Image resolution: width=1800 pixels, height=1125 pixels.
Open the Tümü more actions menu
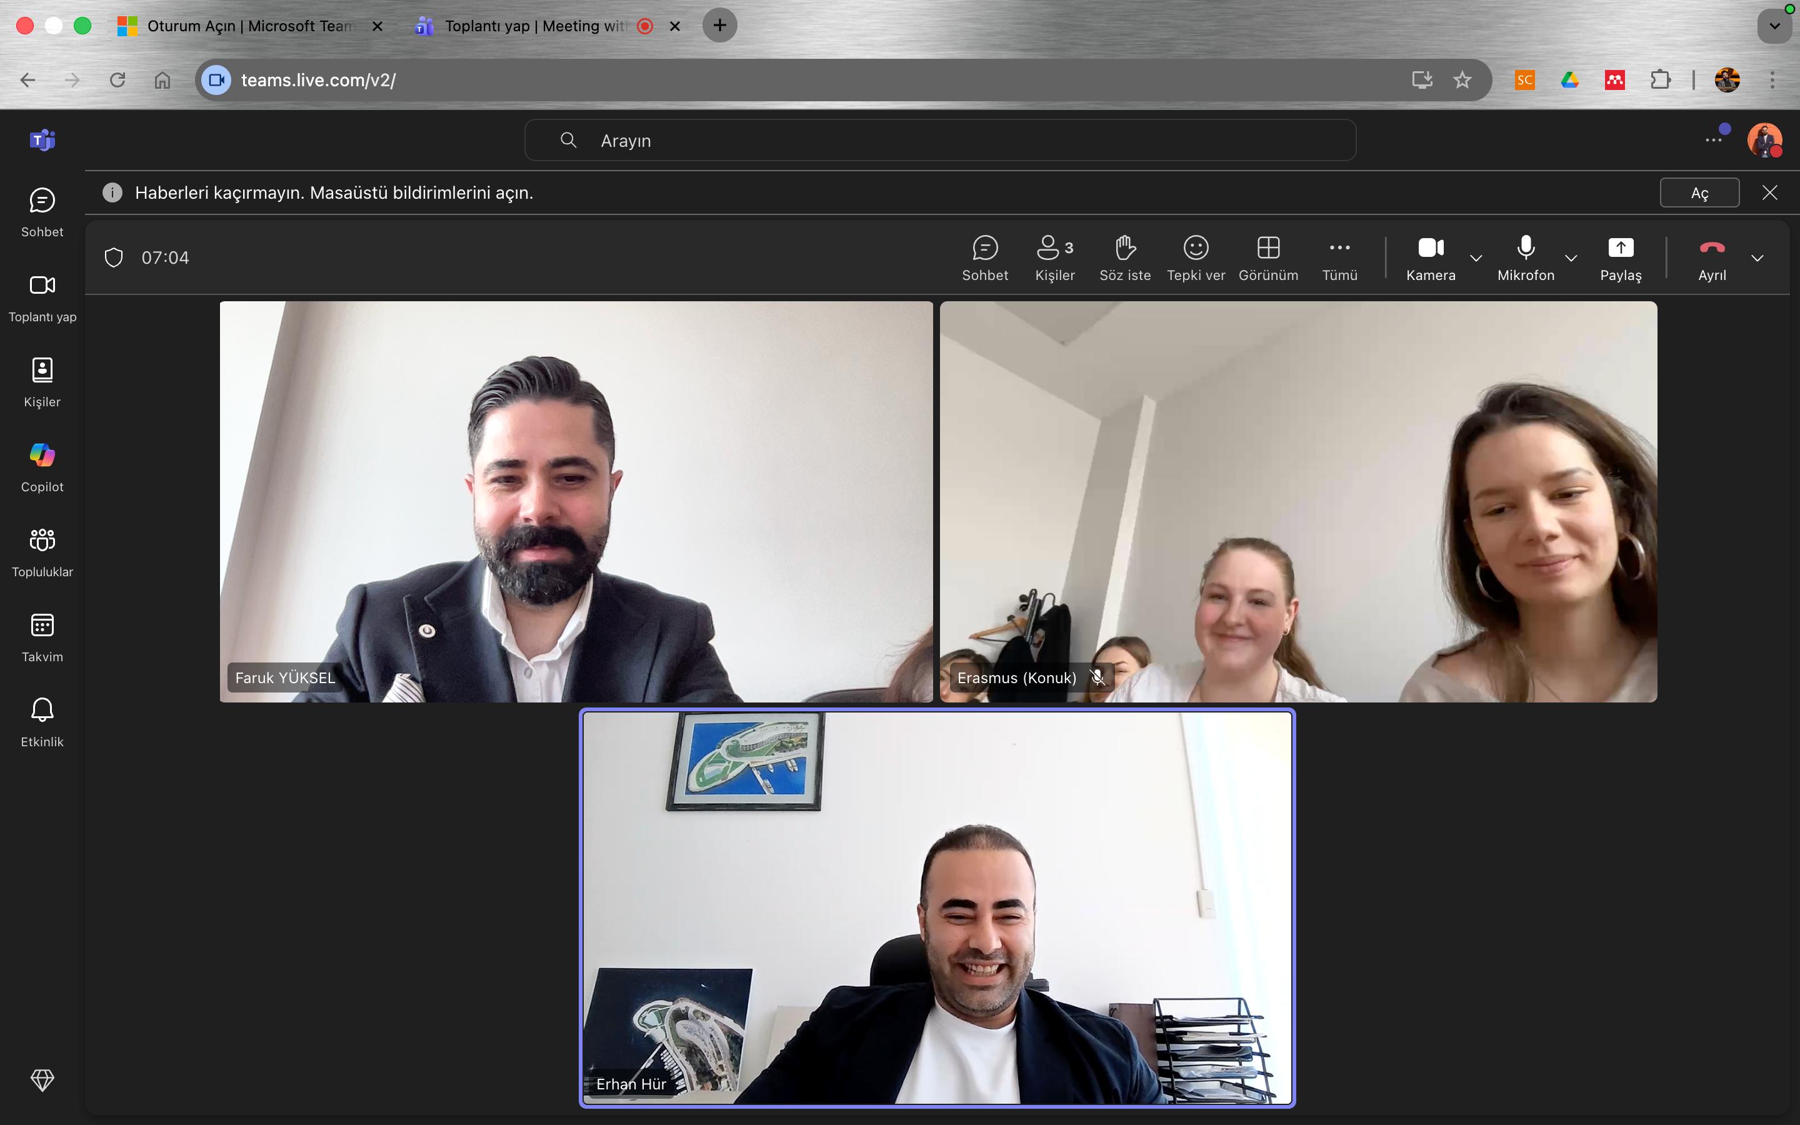(1339, 257)
